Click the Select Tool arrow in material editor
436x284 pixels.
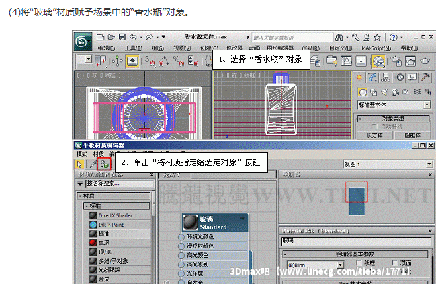tap(79, 164)
